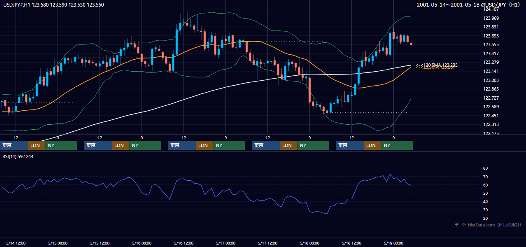Click price axis label 124.107

491,9
